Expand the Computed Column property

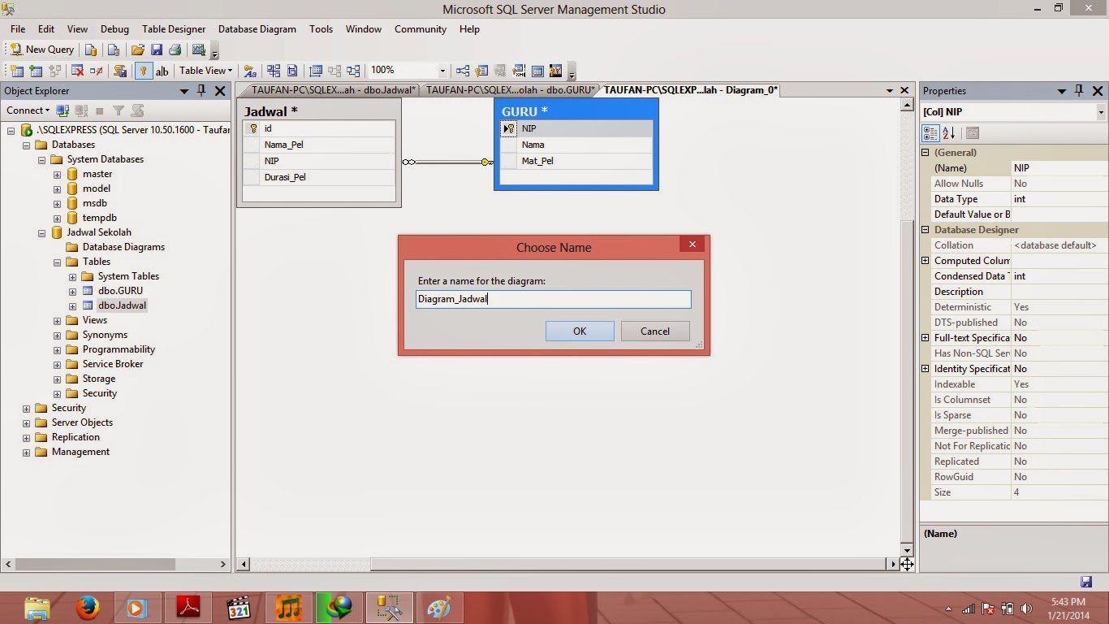click(925, 261)
